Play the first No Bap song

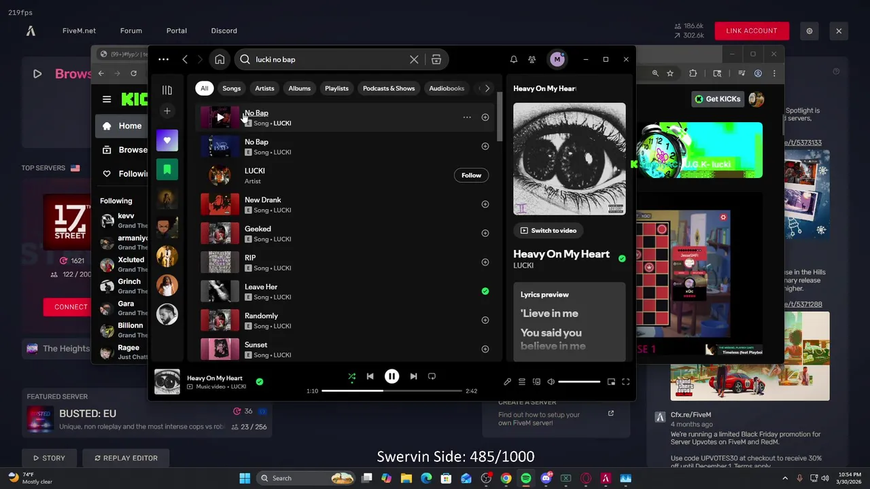pyautogui.click(x=220, y=117)
